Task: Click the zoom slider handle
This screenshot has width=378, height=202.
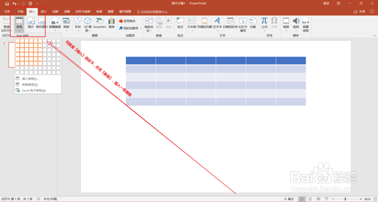Action: pos(345,199)
